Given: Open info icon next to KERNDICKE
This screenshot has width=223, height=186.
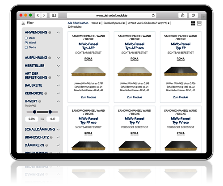Looking at the screenshot, I should point(46,93).
